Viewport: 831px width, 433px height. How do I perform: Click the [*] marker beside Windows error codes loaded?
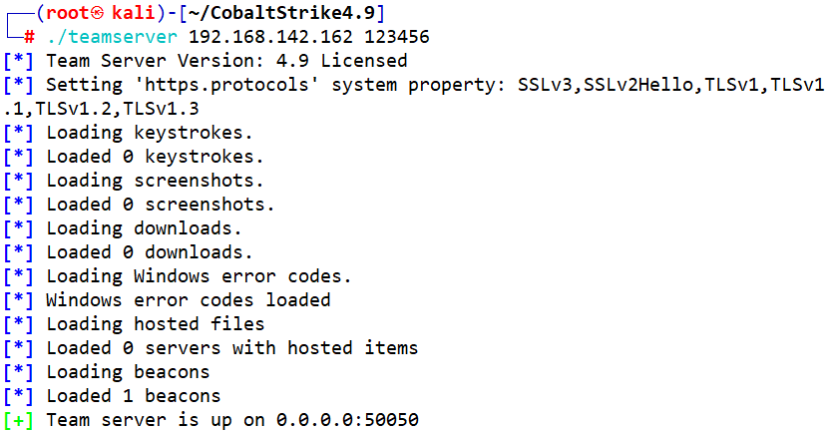click(x=18, y=300)
